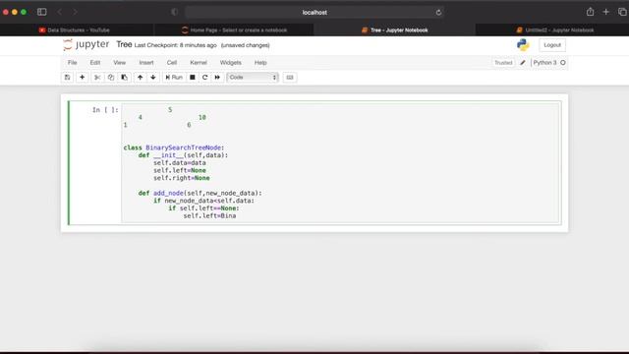
Task: Paste cells below icon
Action: tap(125, 77)
